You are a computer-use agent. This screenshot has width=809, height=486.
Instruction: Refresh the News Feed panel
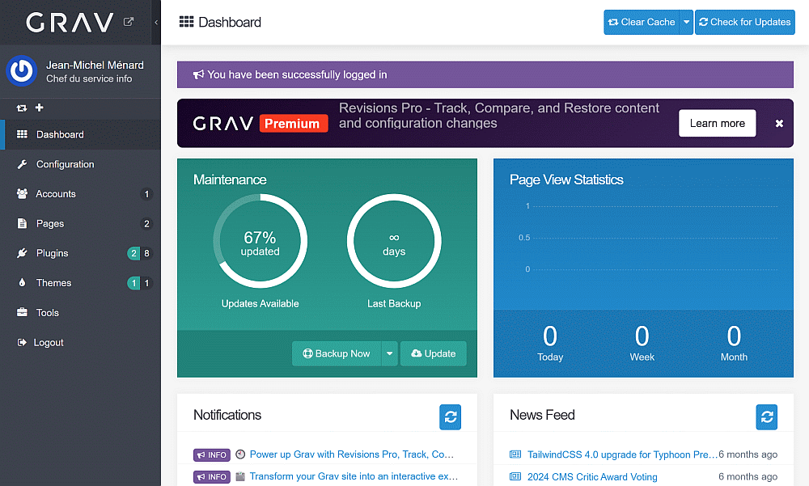coord(767,417)
